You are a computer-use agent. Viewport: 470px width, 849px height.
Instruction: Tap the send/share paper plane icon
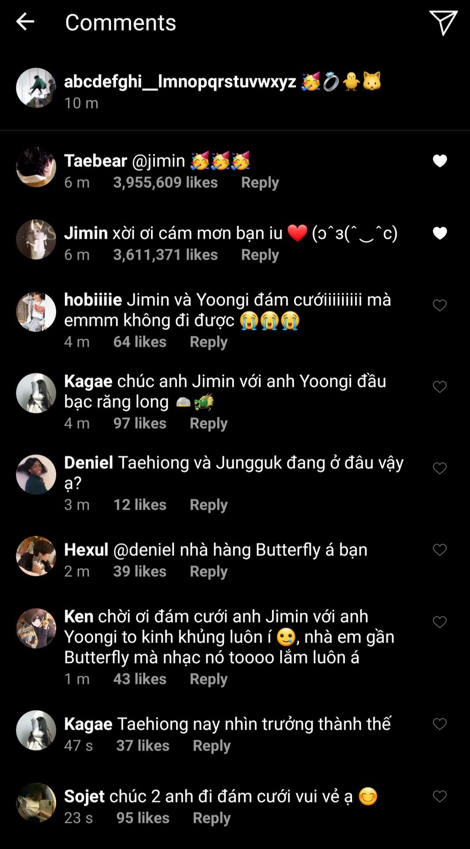(x=443, y=23)
